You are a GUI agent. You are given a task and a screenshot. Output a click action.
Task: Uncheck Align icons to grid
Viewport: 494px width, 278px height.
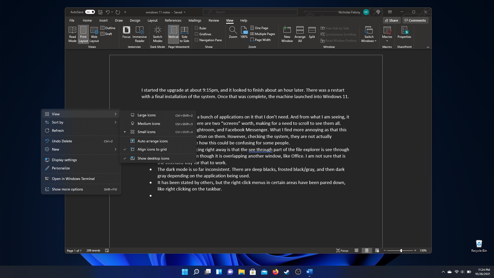tap(158, 149)
